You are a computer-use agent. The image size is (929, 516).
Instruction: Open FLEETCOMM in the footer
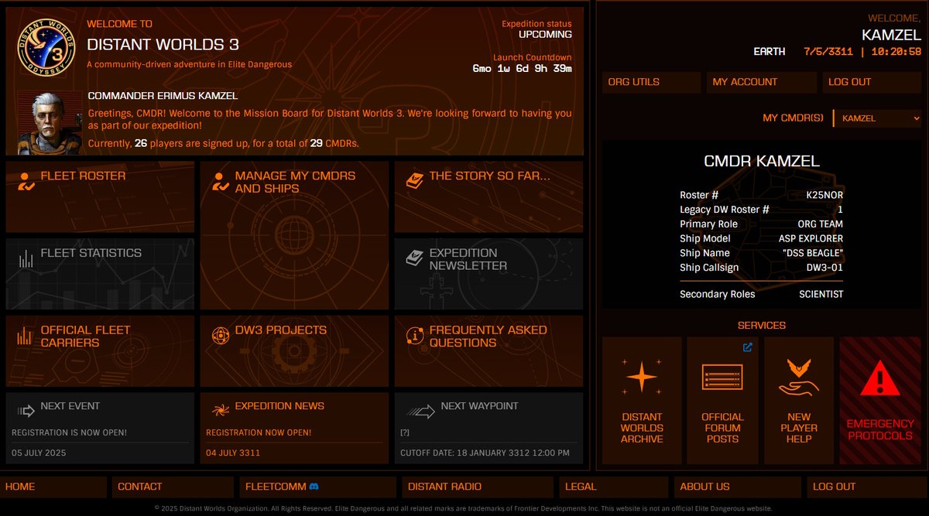318,487
